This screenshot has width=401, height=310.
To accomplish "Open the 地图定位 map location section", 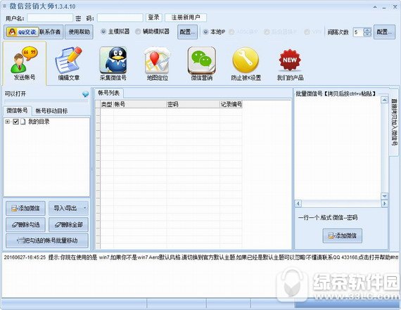I will [157, 63].
